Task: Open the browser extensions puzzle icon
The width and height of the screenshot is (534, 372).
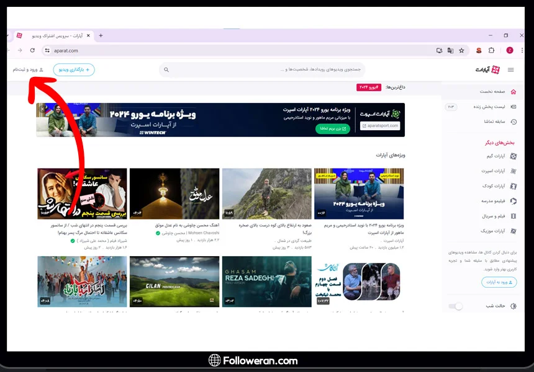Action: [x=492, y=50]
